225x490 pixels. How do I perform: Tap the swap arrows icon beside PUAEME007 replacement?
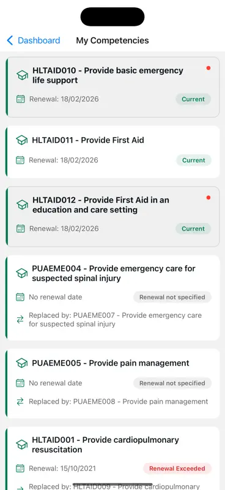click(x=20, y=320)
